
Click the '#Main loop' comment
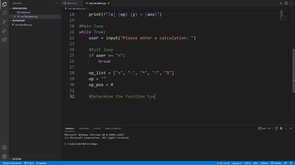91,26
